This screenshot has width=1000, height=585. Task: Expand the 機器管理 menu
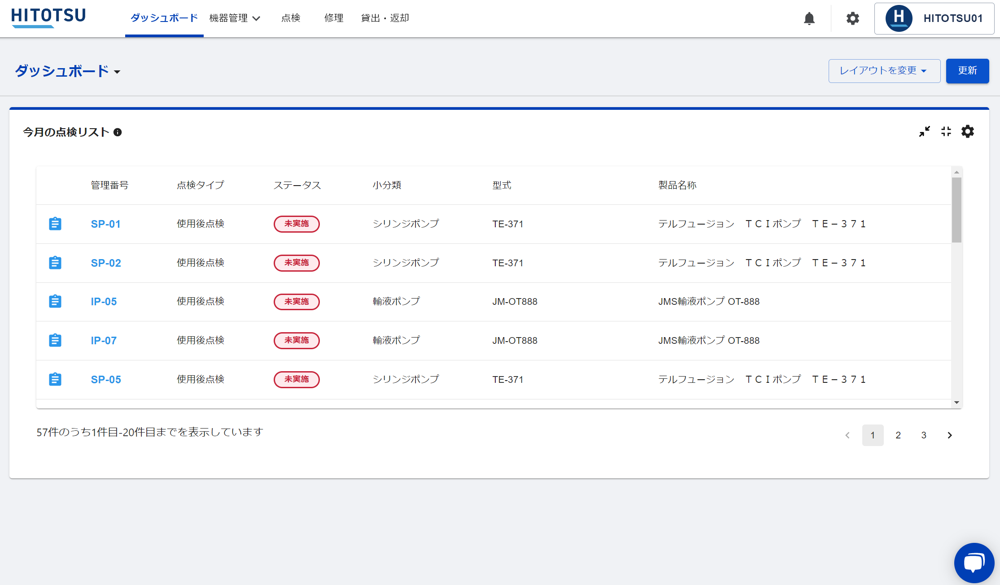point(235,18)
